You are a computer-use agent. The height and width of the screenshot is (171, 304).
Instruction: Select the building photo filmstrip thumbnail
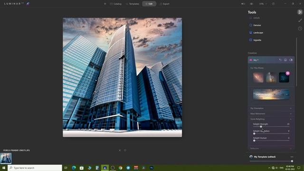[x=6, y=158]
